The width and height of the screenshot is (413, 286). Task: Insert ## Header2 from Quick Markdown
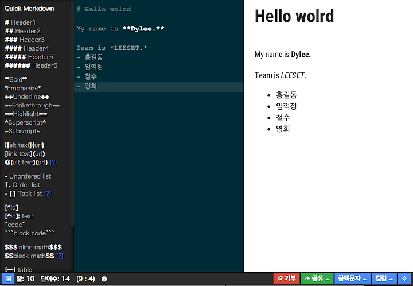tap(22, 31)
